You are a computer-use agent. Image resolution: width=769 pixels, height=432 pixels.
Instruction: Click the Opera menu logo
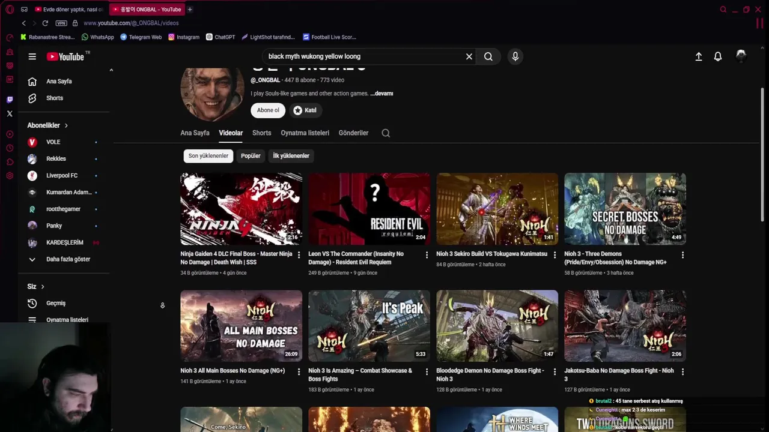[10, 10]
